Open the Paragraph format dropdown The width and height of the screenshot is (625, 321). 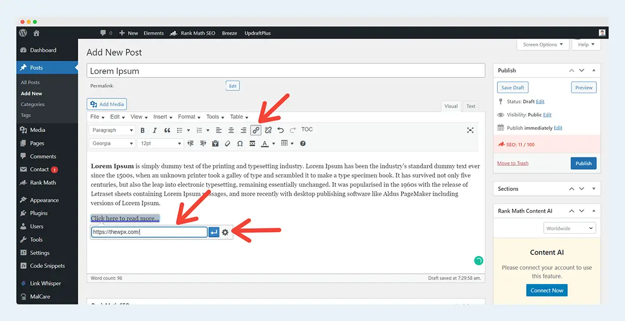[x=112, y=130]
